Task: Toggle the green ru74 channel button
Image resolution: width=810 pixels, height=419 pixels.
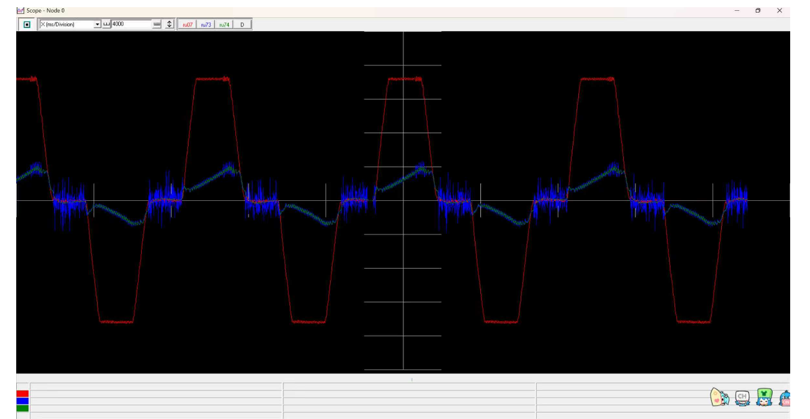Action: tap(223, 25)
